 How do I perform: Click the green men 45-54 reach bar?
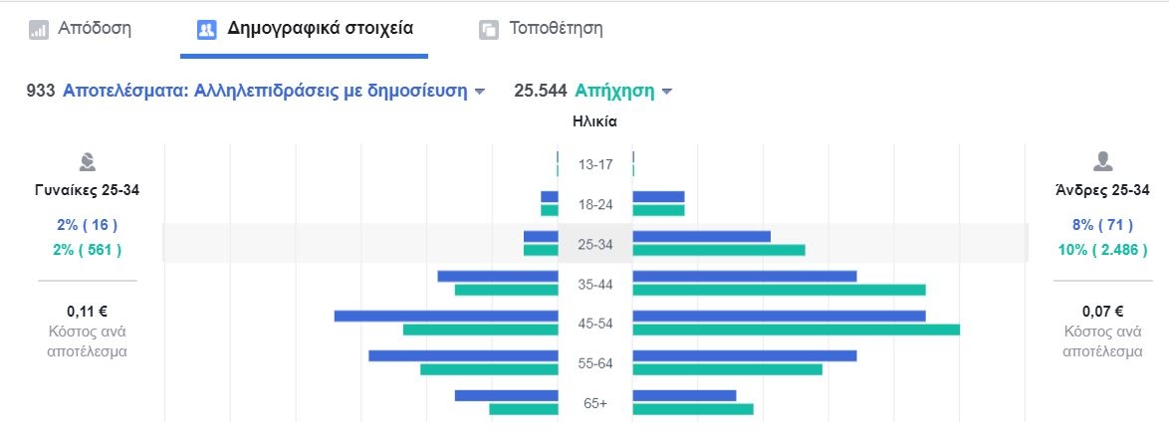point(796,330)
